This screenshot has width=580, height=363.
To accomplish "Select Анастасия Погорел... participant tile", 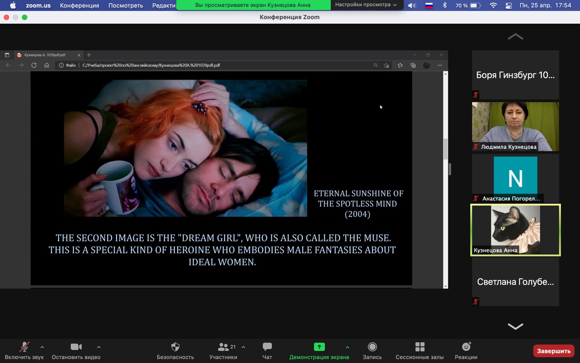I will (515, 178).
